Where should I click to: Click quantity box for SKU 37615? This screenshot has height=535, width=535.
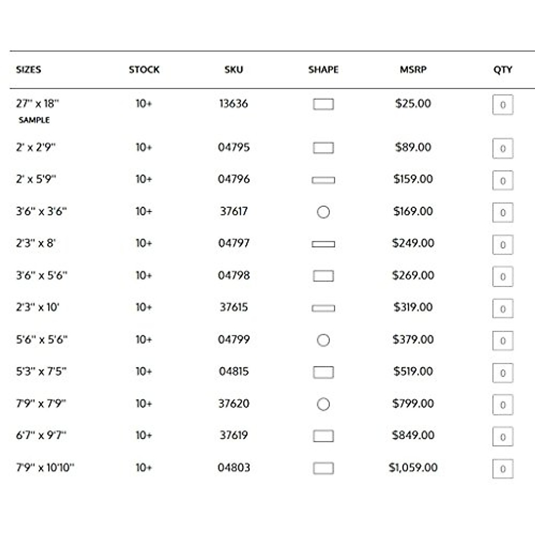(x=502, y=309)
